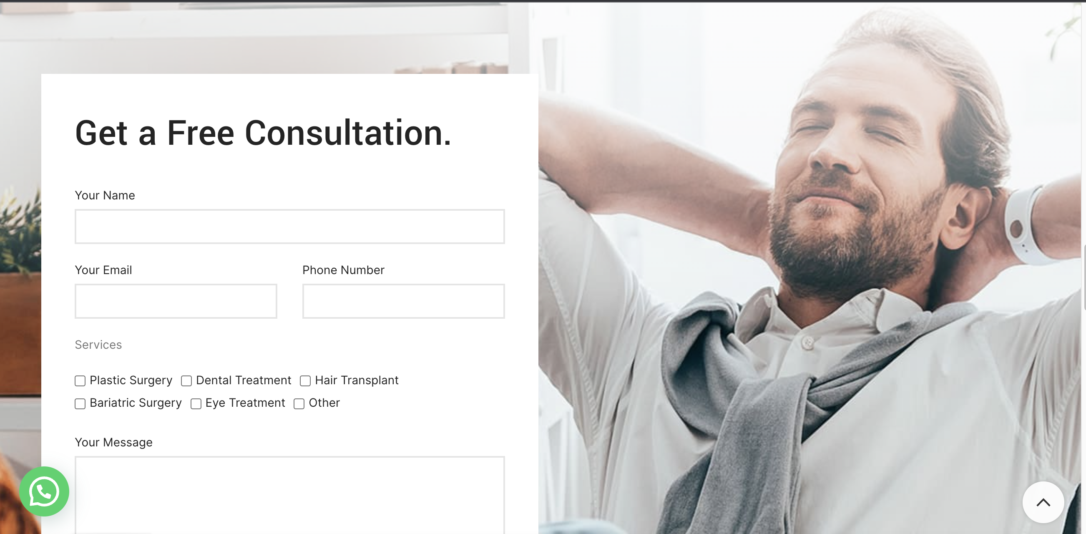Enable the Dental Treatment option
Image resolution: width=1086 pixels, height=534 pixels.
coord(186,381)
